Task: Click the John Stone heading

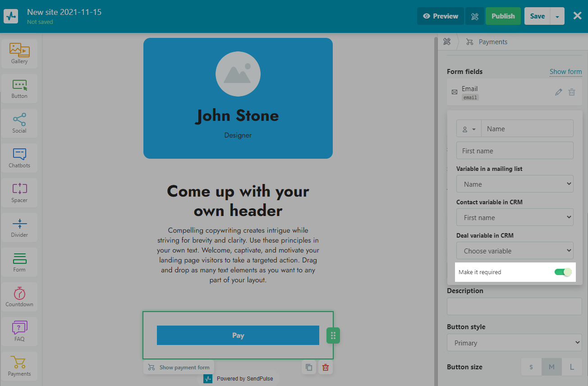Action: [238, 116]
